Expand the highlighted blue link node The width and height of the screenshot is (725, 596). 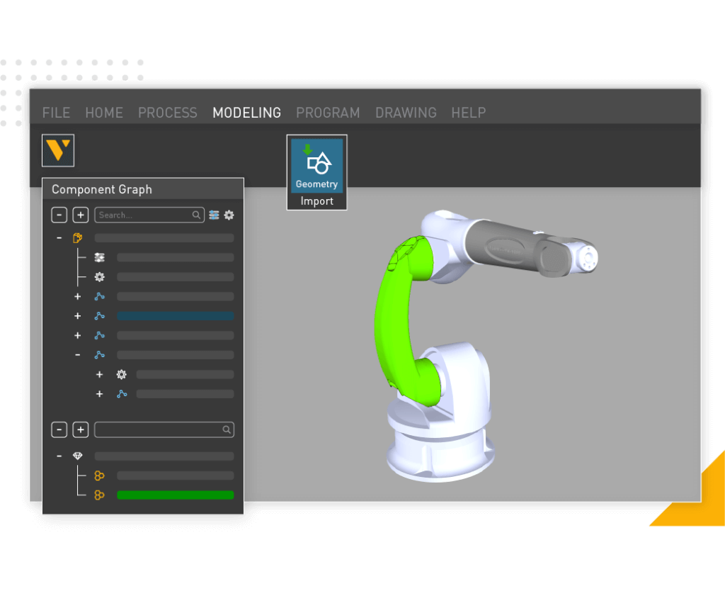click(x=78, y=316)
